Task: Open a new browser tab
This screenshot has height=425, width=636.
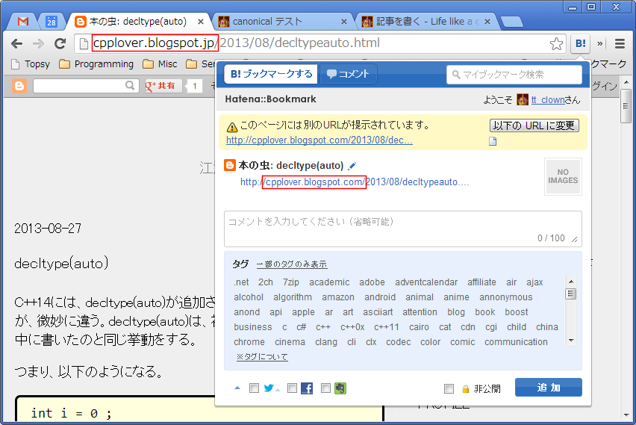Action: (x=512, y=22)
